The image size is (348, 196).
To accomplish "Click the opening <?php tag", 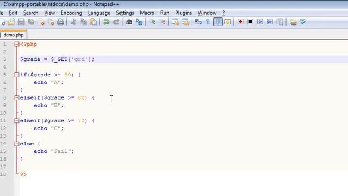I will click(28, 44).
